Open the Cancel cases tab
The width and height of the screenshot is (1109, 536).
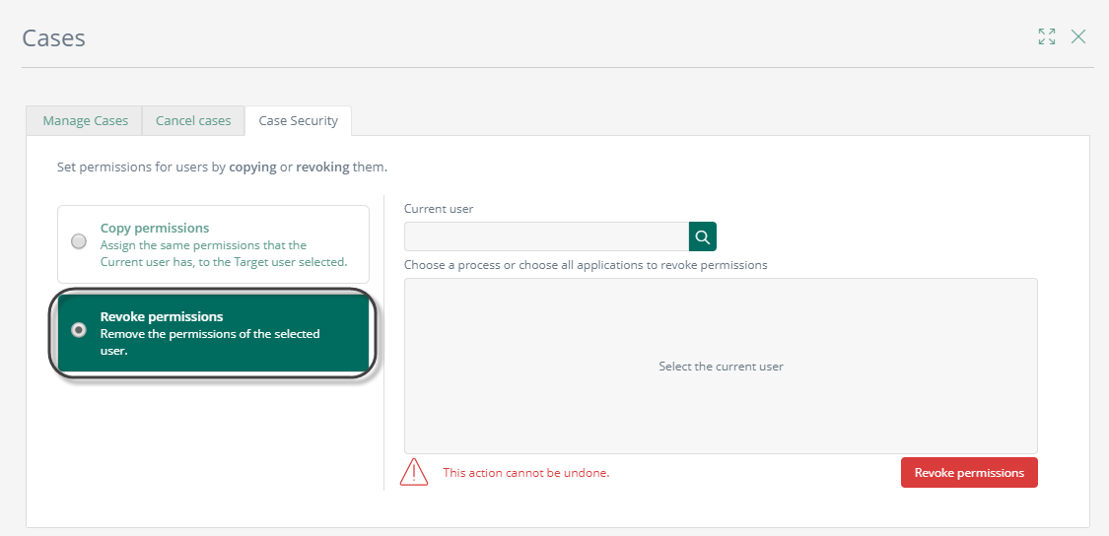coord(193,121)
